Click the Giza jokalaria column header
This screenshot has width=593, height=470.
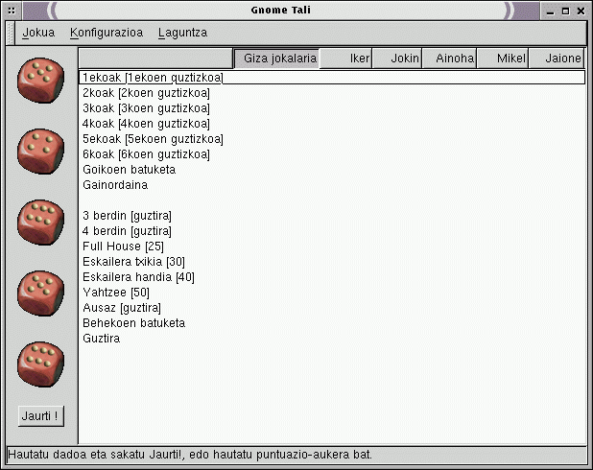[276, 59]
